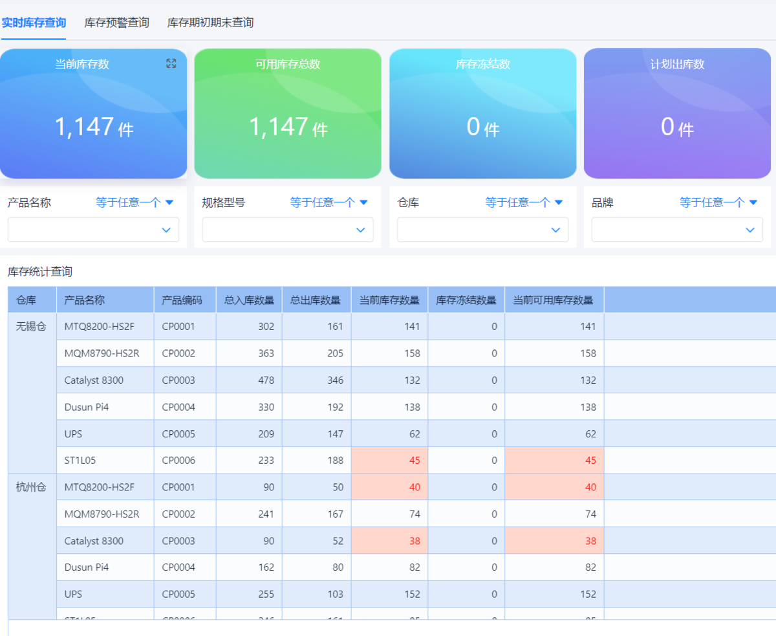Expand the 品牌 value select box
The image size is (776, 636).
click(676, 230)
